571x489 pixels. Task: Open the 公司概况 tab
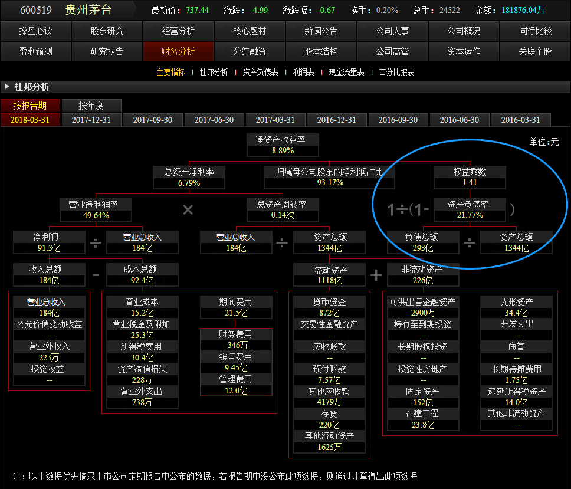coord(464,31)
